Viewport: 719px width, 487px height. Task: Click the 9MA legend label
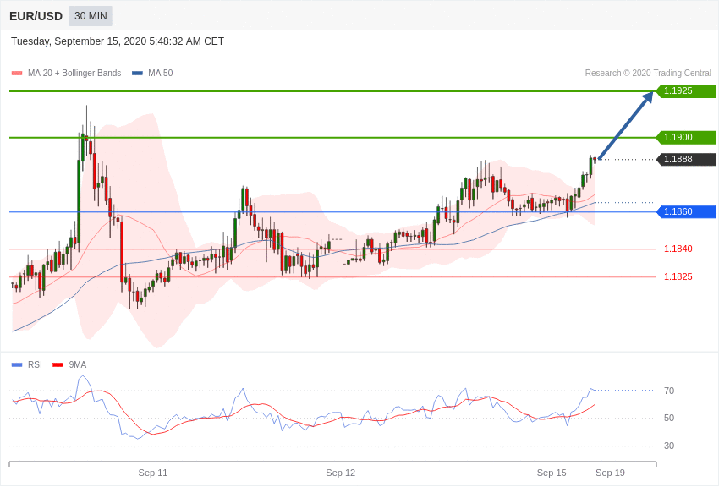click(78, 364)
